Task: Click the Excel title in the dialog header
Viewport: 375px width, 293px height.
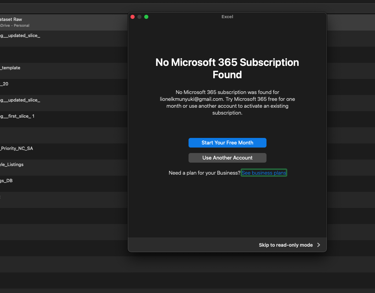Action: pyautogui.click(x=227, y=16)
